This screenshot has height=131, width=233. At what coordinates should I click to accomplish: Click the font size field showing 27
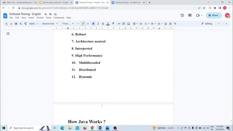tap(83, 24)
